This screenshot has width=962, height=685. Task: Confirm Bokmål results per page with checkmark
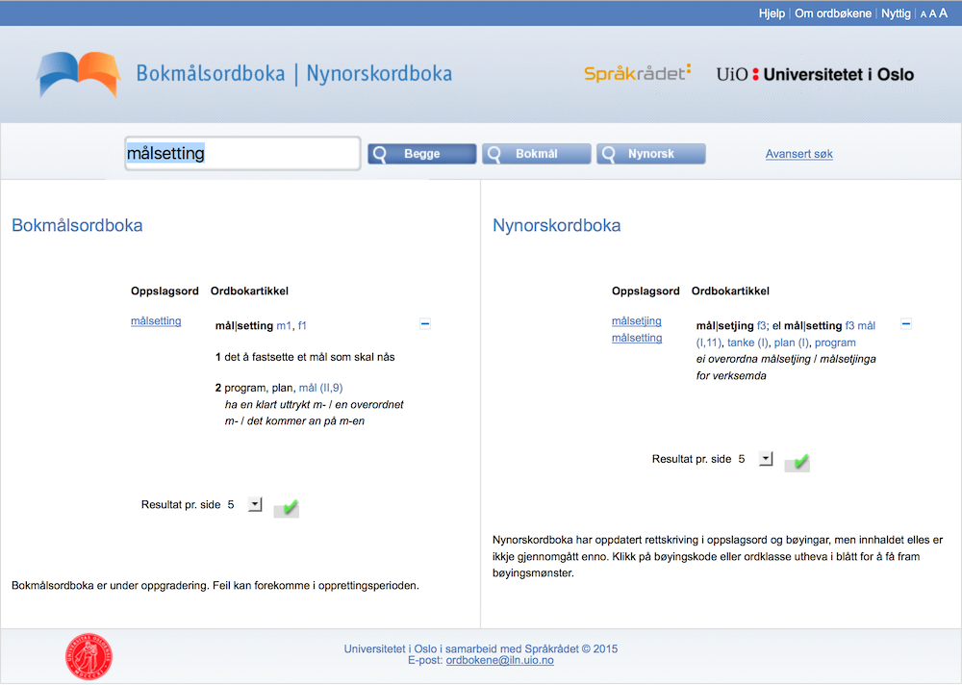[286, 507]
